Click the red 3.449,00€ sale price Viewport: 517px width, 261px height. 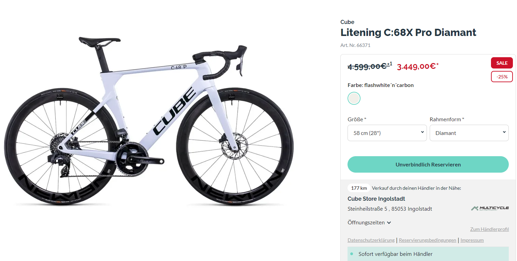click(x=416, y=66)
